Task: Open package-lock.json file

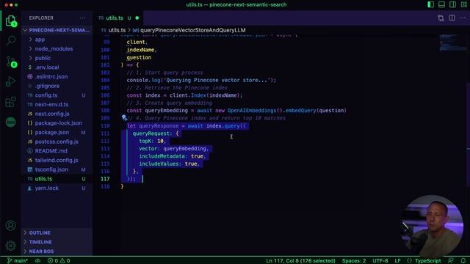Action: pyautogui.click(x=59, y=123)
